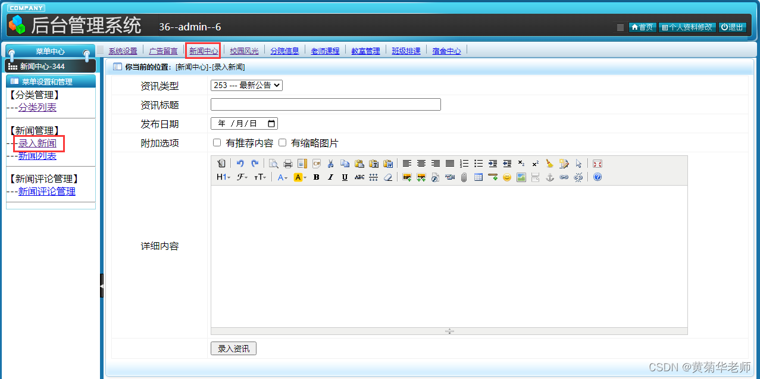Viewport: 760px width, 379px height.
Task: Click the undo arrow in the editor toolbar
Action: click(240, 164)
